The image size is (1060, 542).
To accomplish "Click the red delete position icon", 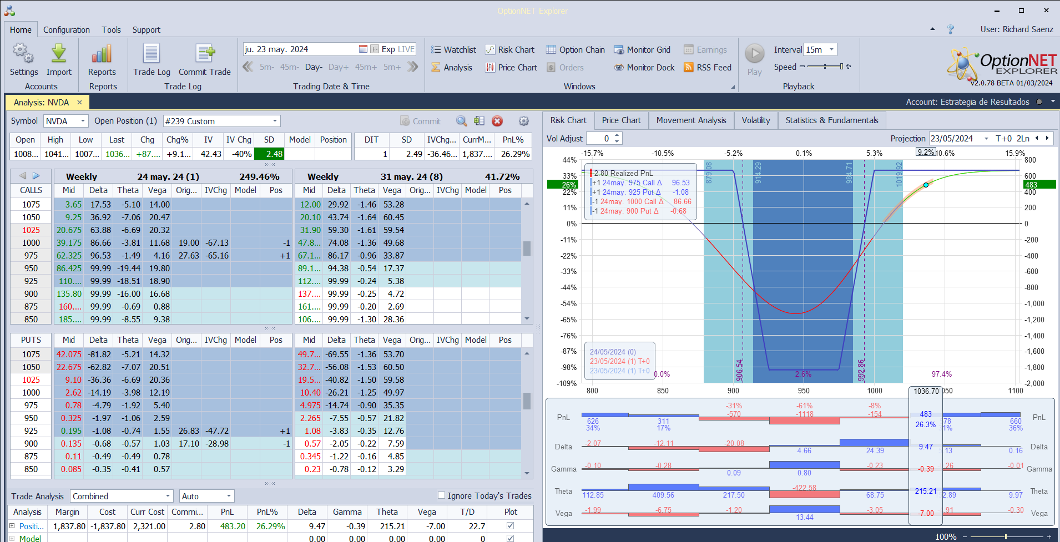I will (x=497, y=121).
